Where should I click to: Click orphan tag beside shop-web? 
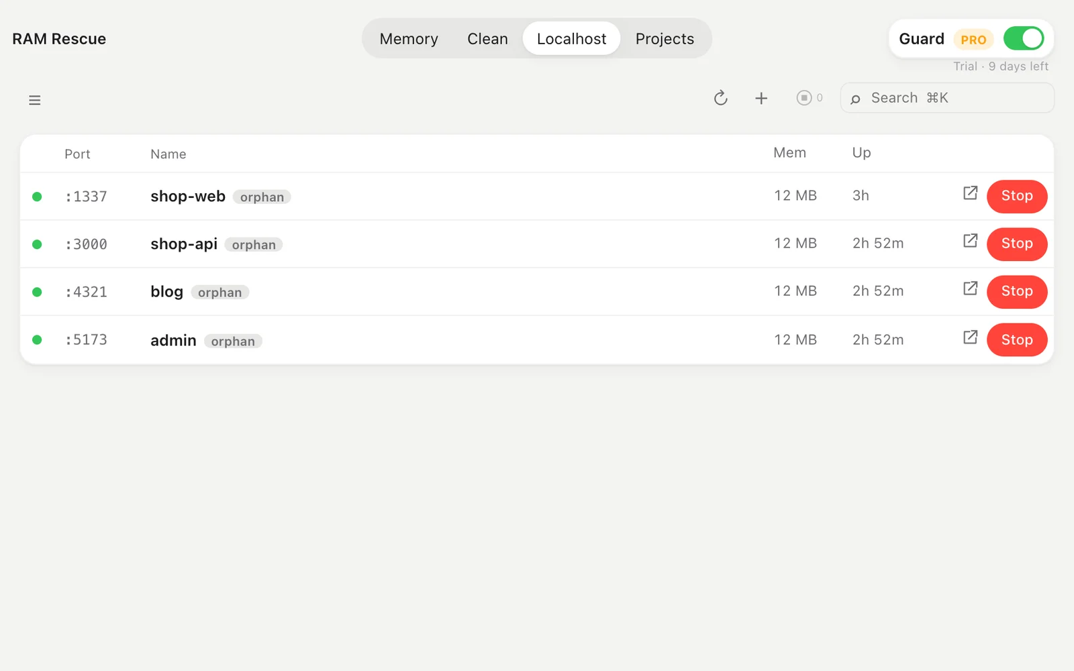(262, 197)
